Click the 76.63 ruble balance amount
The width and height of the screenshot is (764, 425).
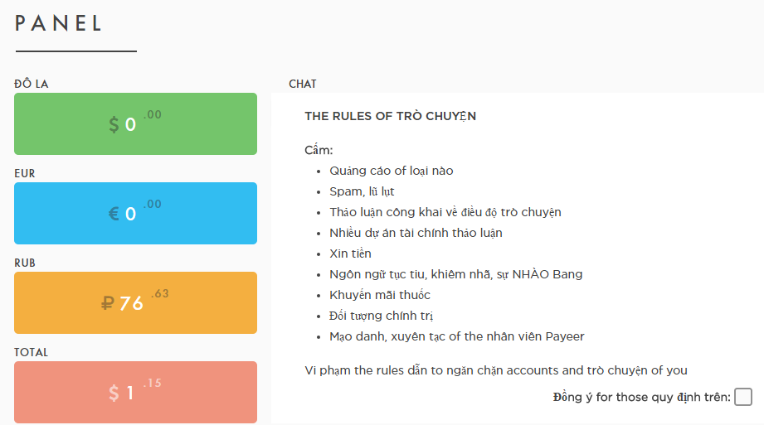133,302
